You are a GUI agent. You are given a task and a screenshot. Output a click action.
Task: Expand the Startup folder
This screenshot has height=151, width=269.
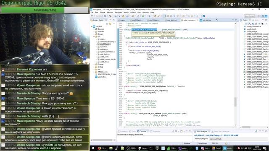click(94, 64)
